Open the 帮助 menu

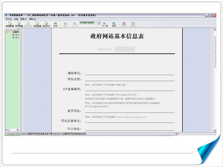[33, 19]
